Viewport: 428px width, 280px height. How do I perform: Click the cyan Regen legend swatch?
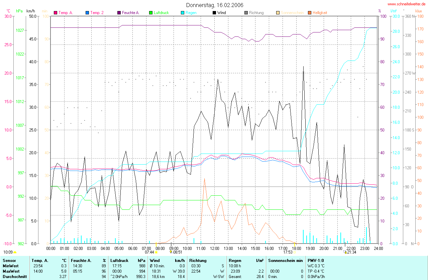click(183, 13)
